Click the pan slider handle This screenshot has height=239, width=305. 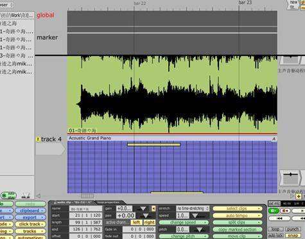[146, 216]
